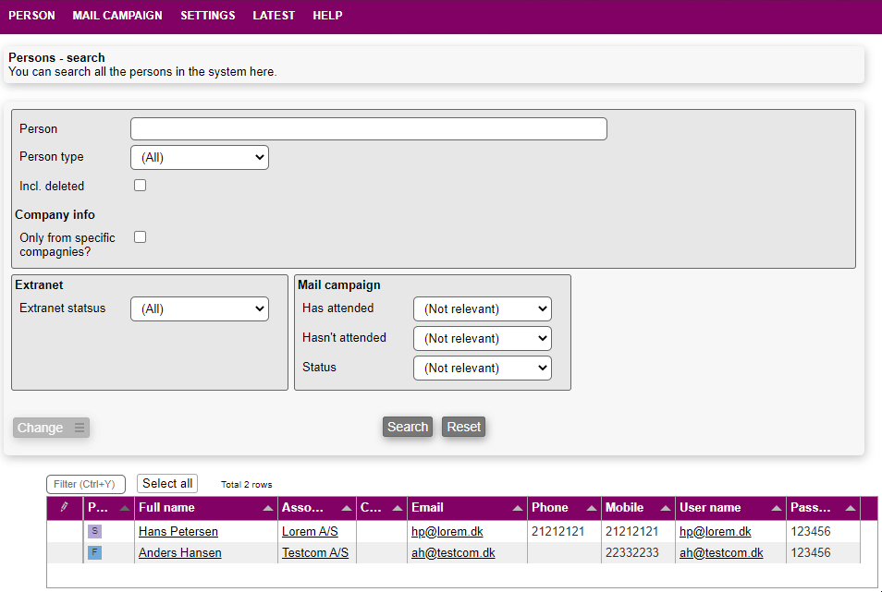
Task: Click the sort arrow in Phone column
Action: 592,508
